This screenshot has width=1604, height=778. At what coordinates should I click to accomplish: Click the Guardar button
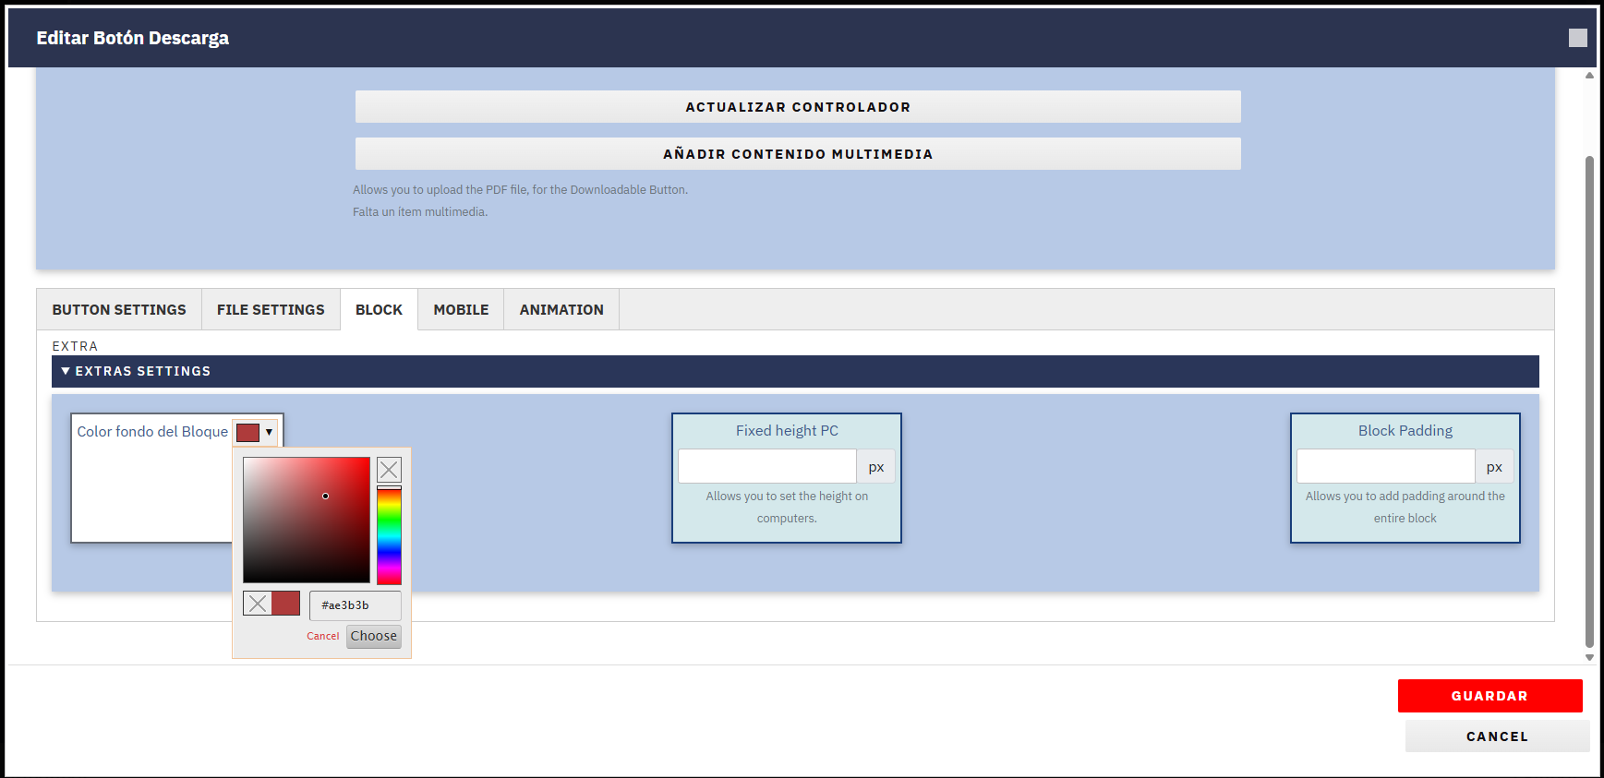[x=1489, y=696]
